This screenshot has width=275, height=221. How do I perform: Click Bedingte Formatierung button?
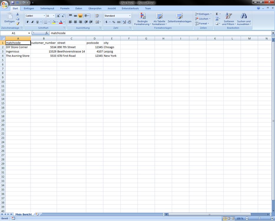[x=142, y=19]
